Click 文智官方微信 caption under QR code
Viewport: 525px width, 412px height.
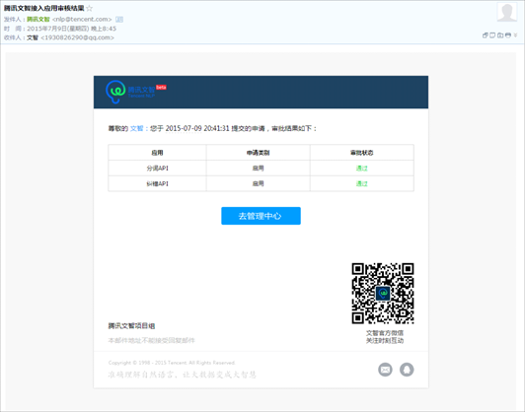[x=385, y=333]
